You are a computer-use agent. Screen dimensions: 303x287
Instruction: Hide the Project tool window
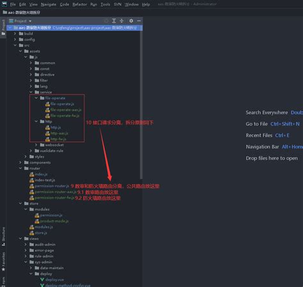139,21
